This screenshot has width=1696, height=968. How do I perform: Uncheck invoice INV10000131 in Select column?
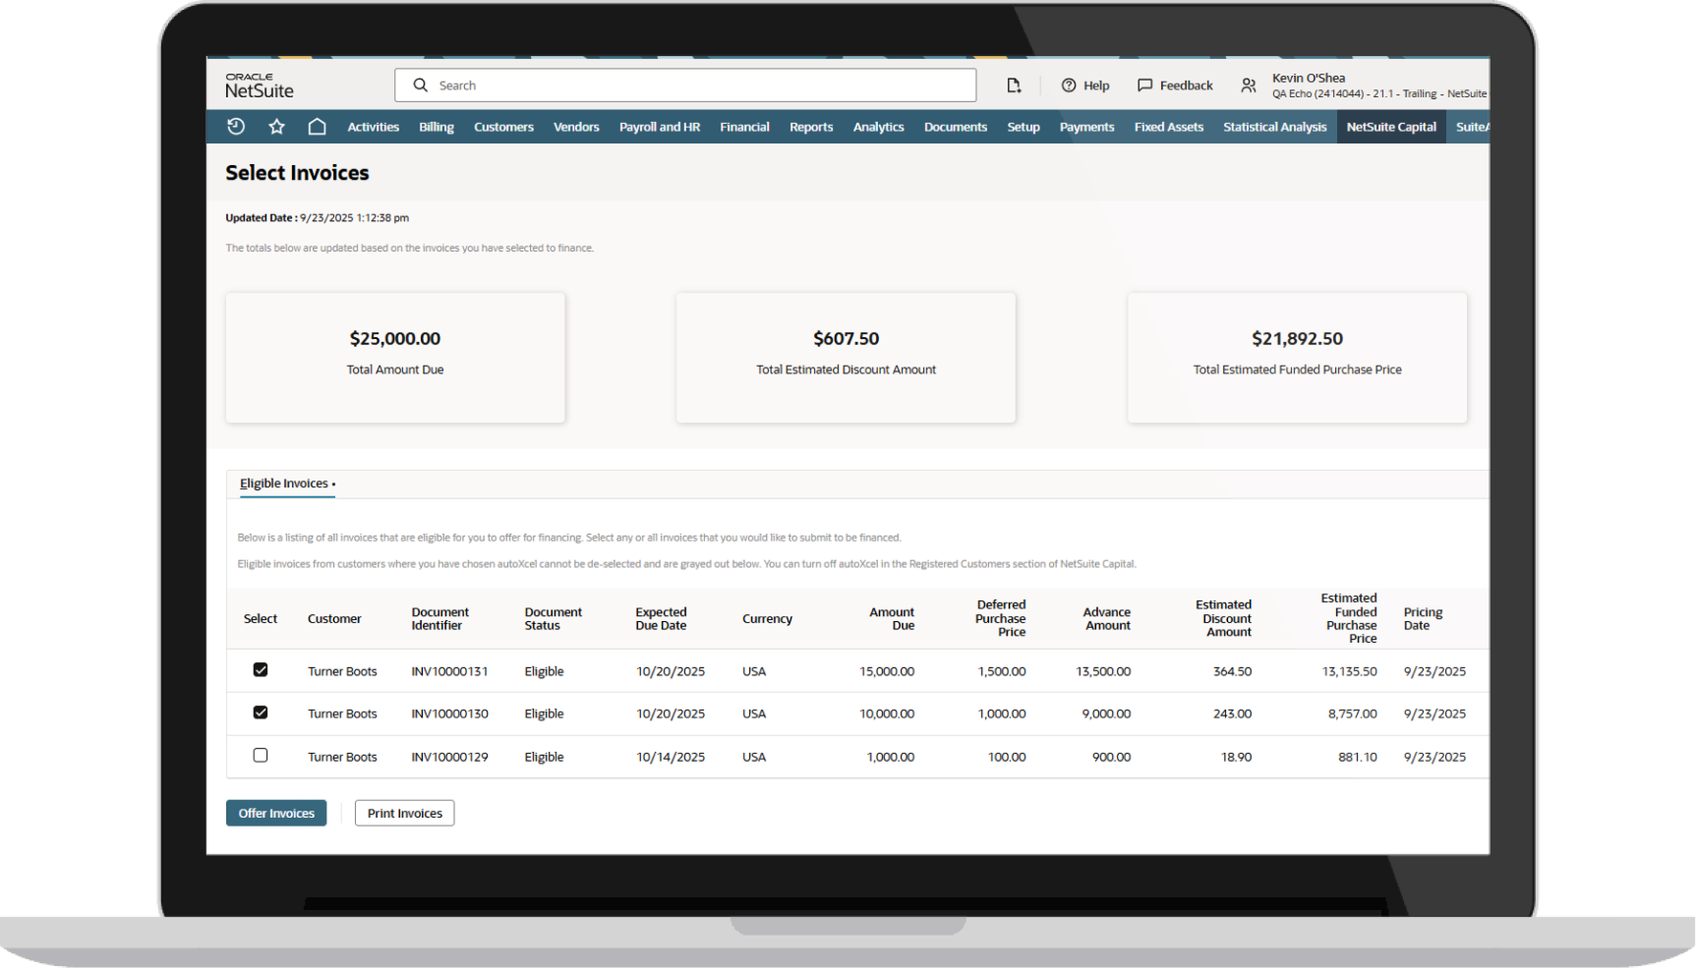point(261,670)
